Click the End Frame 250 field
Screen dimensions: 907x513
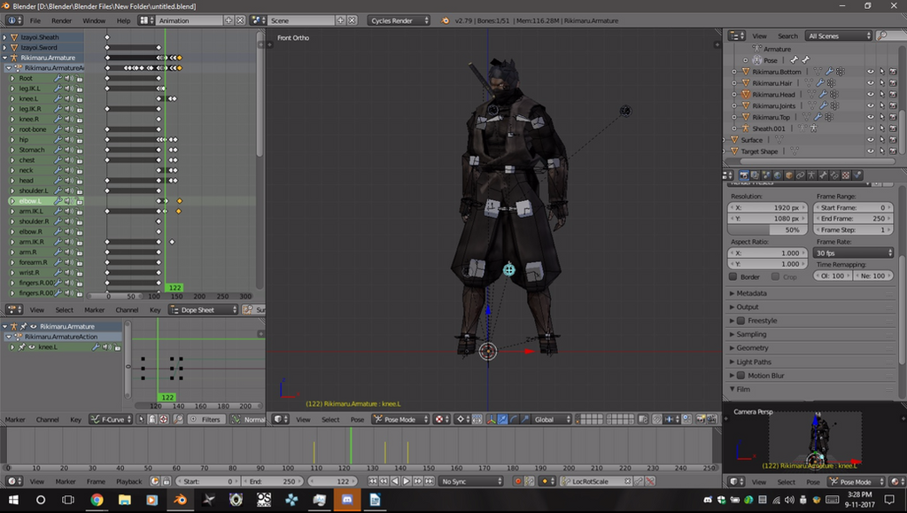pos(853,219)
